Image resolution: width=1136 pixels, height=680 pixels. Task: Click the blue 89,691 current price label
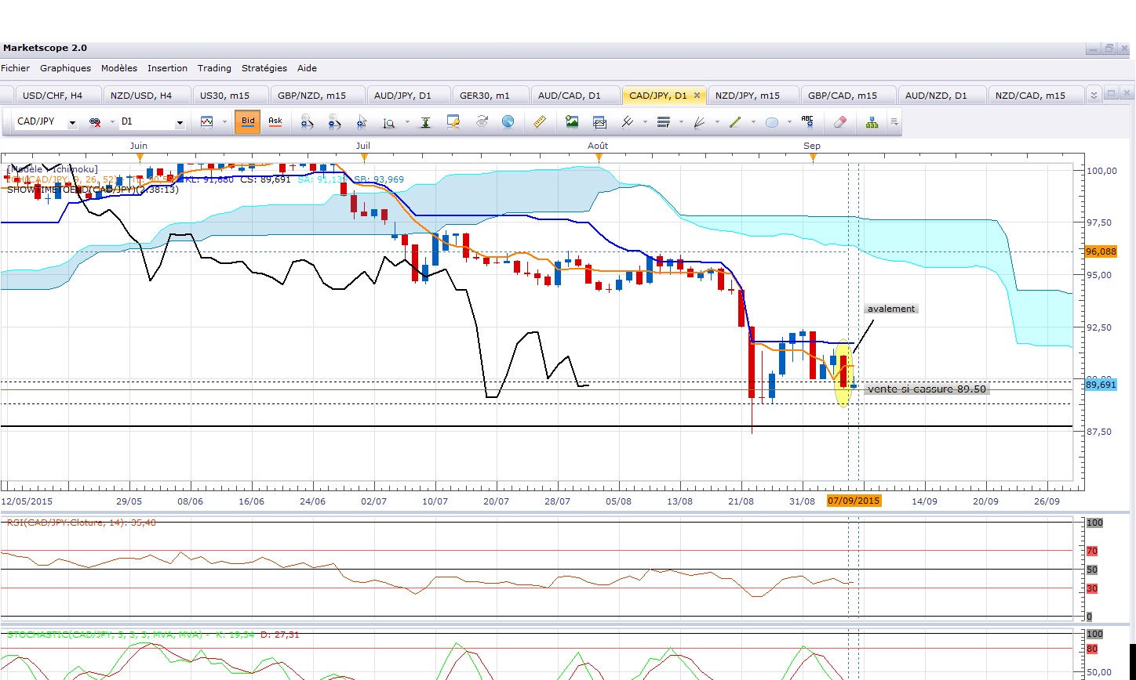click(x=1101, y=385)
